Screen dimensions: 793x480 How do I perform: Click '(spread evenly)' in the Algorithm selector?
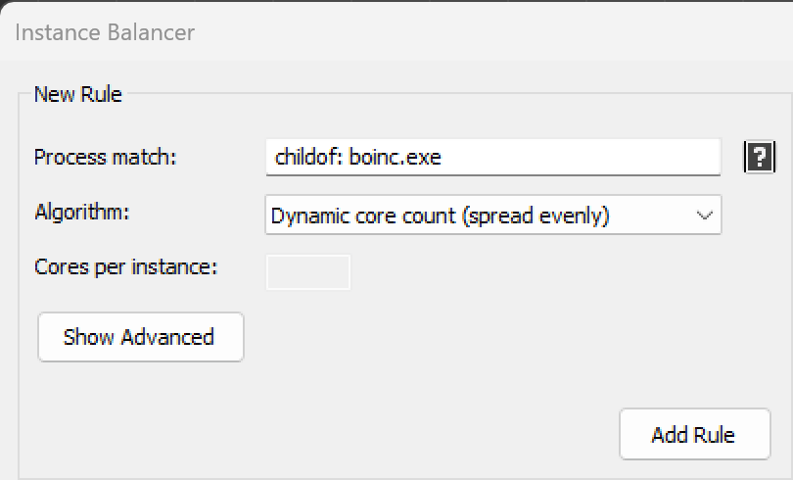[x=536, y=216]
